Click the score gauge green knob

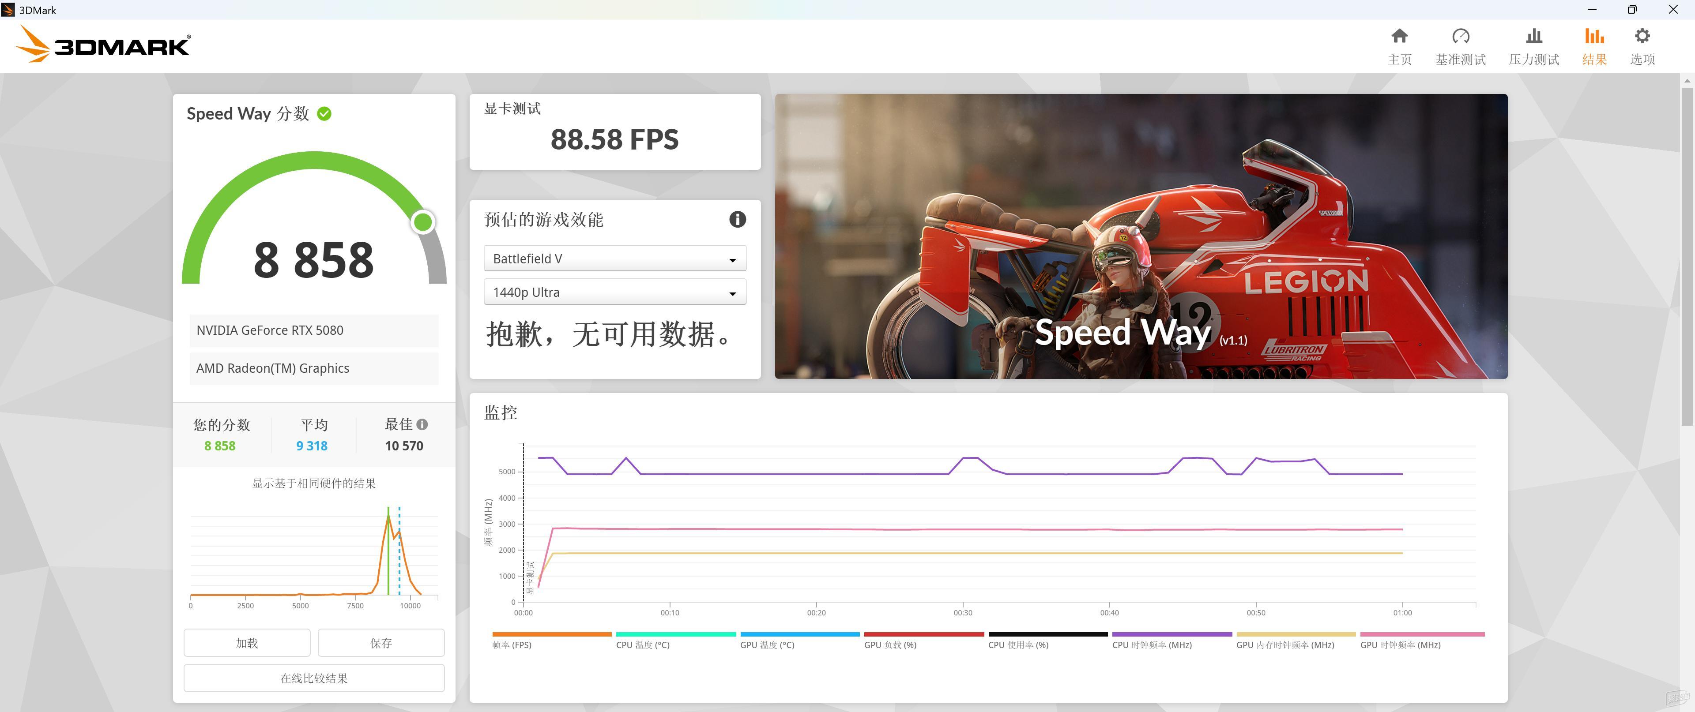point(423,222)
